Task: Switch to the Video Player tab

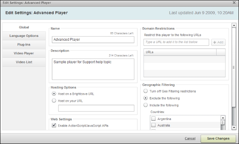Action: (24, 53)
